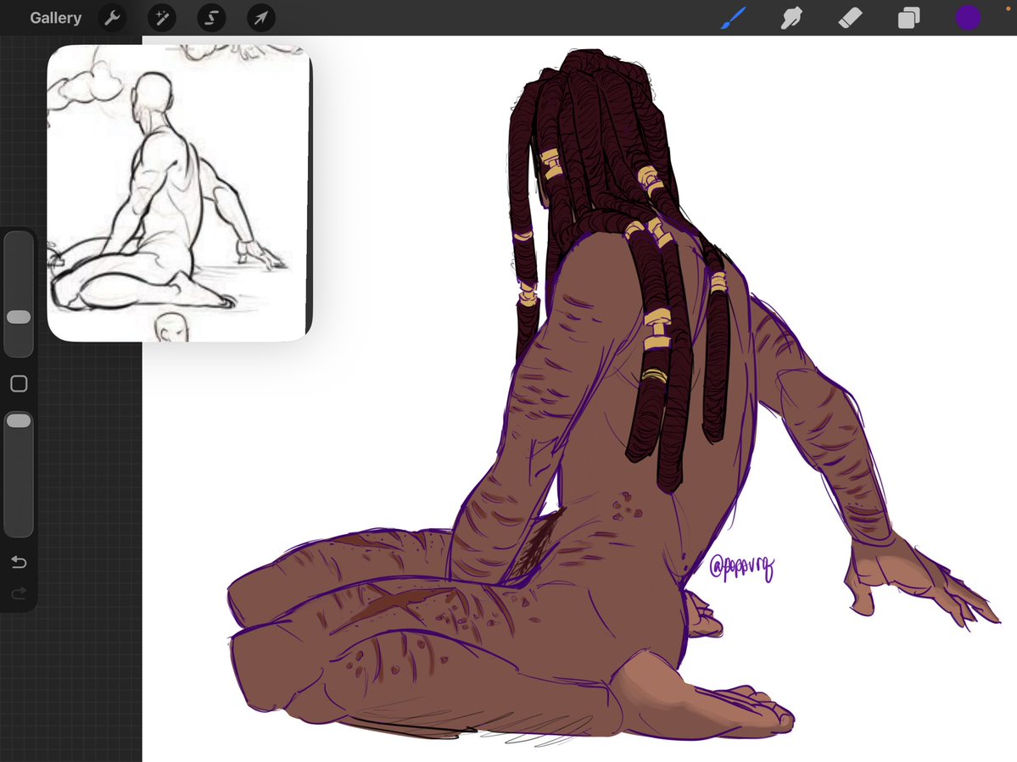Image resolution: width=1017 pixels, height=762 pixels.
Task: Redo the last undone action
Action: tap(19, 592)
